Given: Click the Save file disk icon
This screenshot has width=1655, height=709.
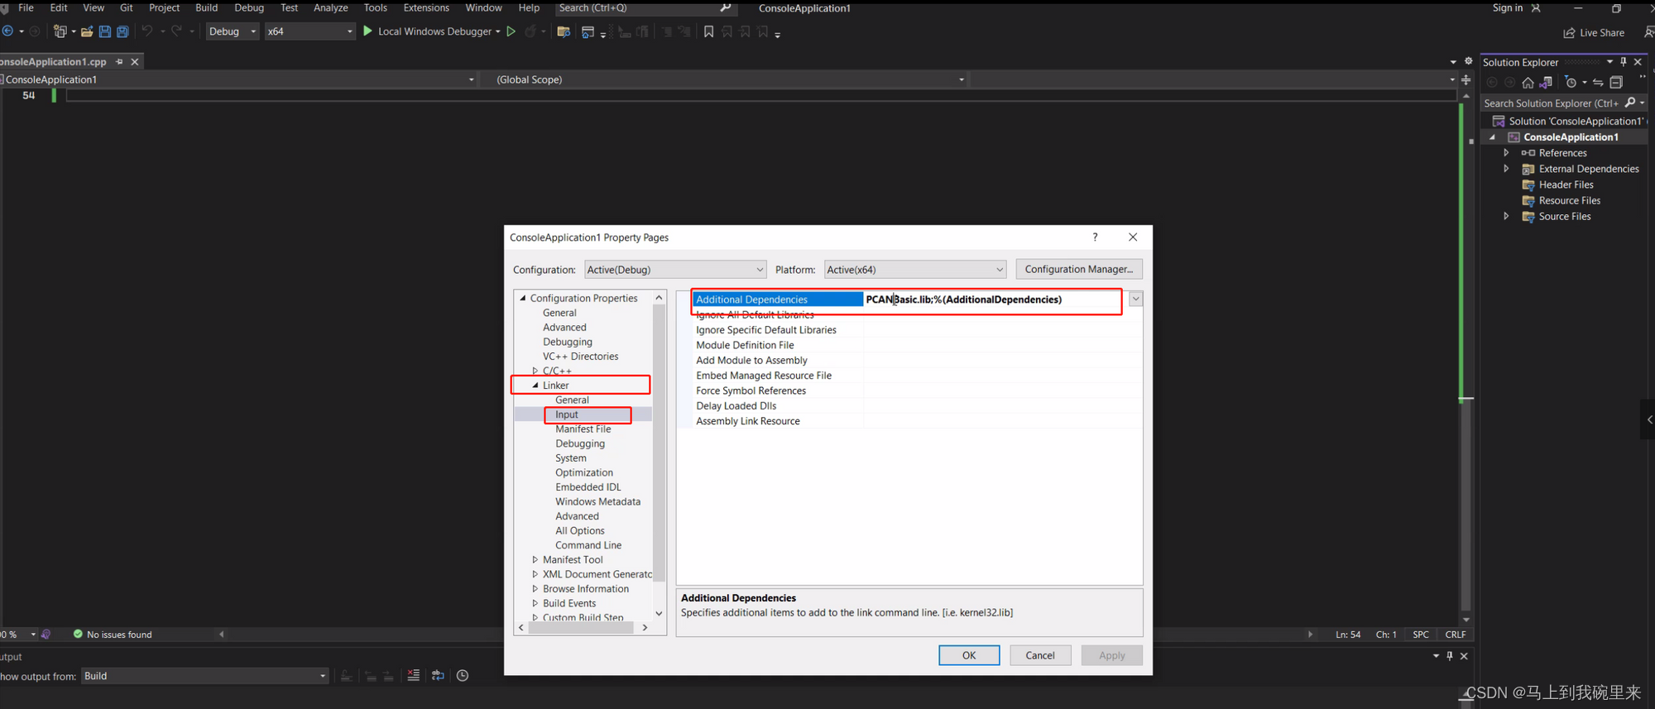Looking at the screenshot, I should [x=104, y=31].
